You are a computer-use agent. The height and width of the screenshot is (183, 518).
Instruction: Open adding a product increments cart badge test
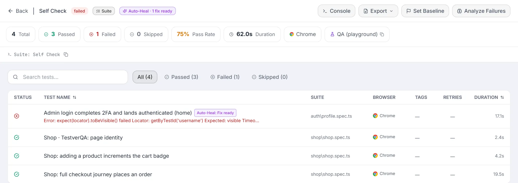106,156
